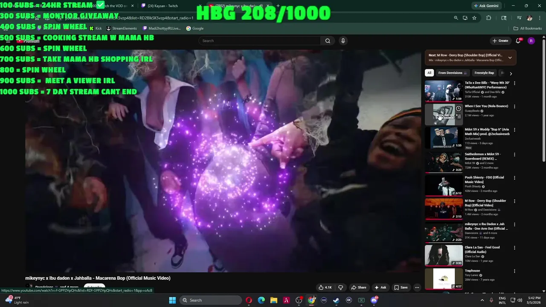Open Discord from the taskbar
546x307 pixels.
[x=374, y=300]
